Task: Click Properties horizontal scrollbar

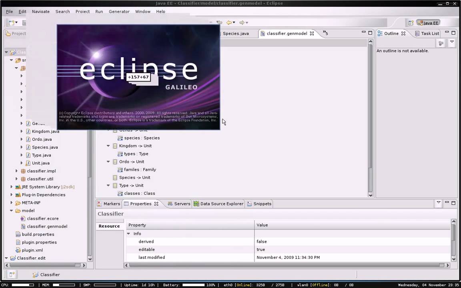Action: pyautogui.click(x=287, y=265)
